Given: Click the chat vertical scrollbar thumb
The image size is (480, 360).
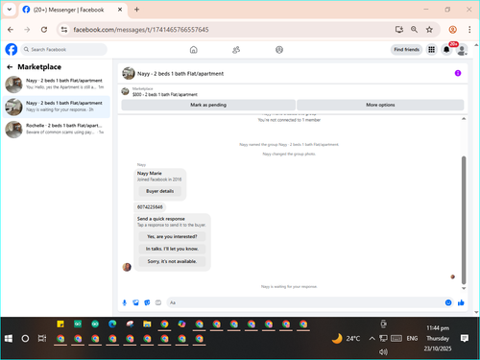Looking at the screenshot, I should 464,220.
